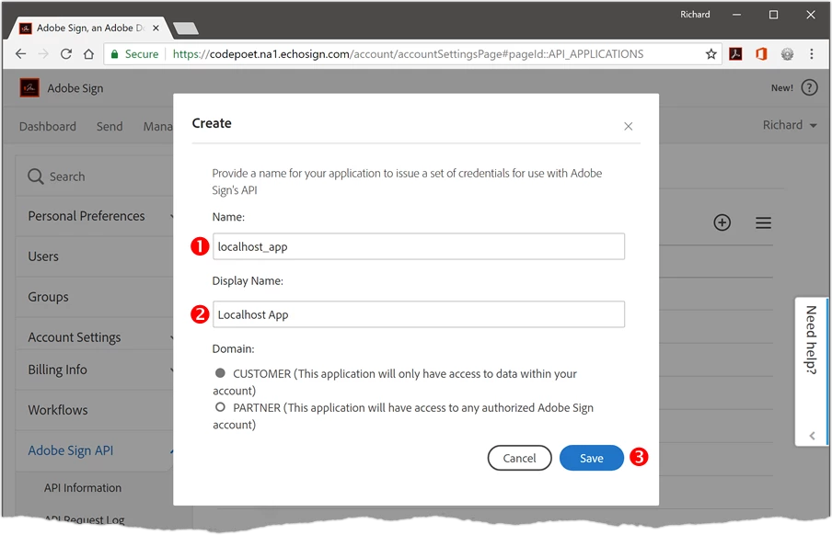
Task: Click the browser forward arrow
Action: point(43,54)
